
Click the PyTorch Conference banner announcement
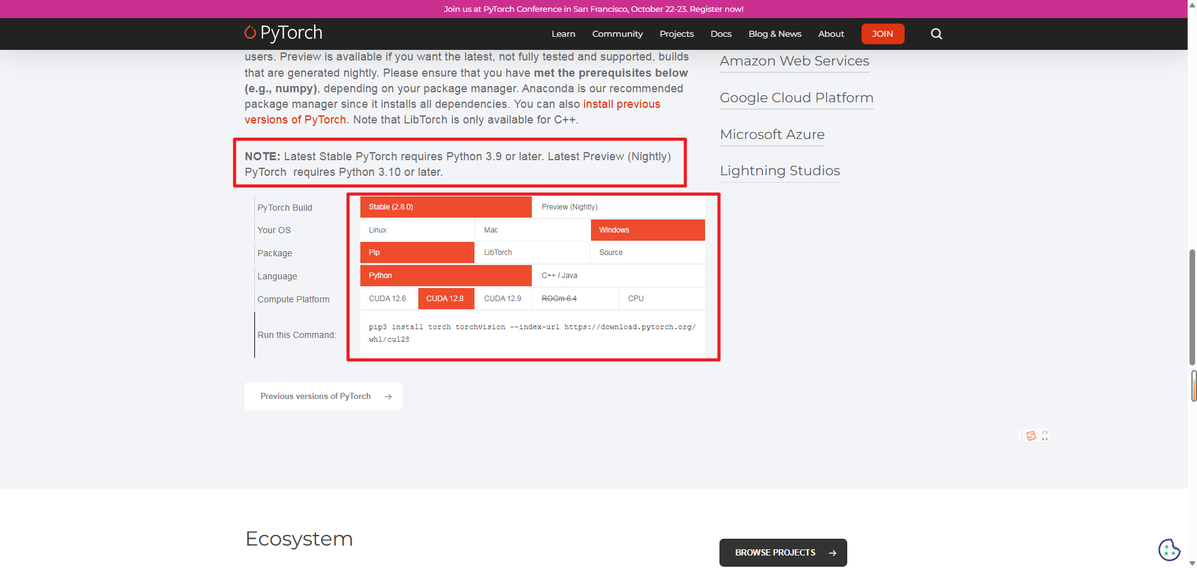click(x=594, y=9)
